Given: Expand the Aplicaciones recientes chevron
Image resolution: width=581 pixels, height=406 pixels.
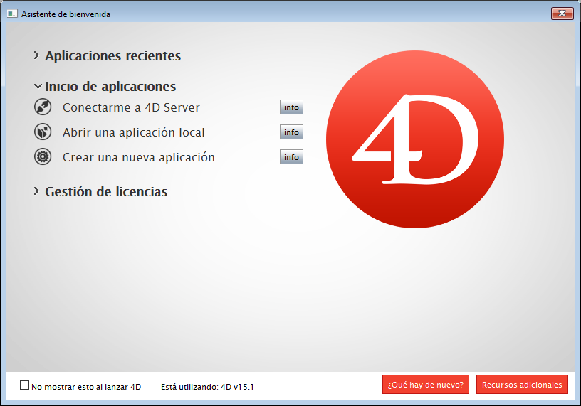Looking at the screenshot, I should coord(36,55).
